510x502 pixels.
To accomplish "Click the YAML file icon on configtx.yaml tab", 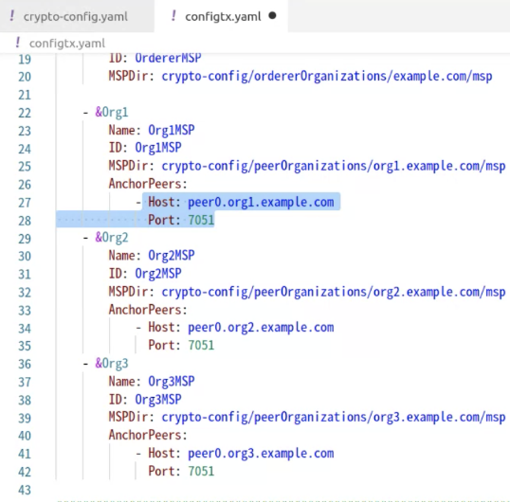I will click(x=173, y=15).
